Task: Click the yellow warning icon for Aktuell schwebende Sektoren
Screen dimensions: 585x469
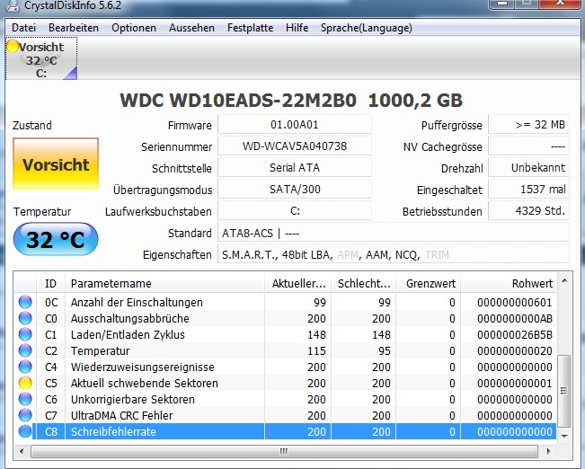Action: [25, 383]
